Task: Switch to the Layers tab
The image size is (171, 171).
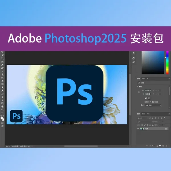Action: tap(139, 114)
